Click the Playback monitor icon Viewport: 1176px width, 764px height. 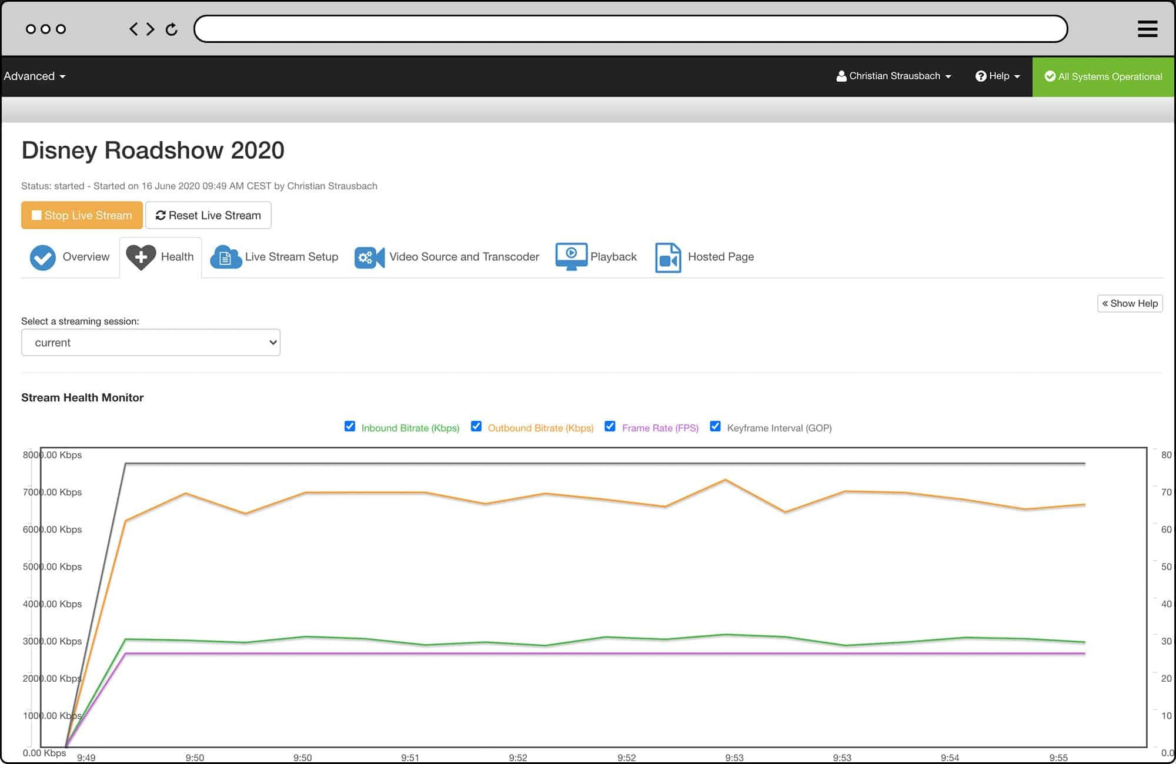click(x=571, y=256)
